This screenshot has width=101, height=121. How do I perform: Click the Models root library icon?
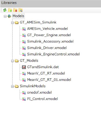tap(9, 16)
